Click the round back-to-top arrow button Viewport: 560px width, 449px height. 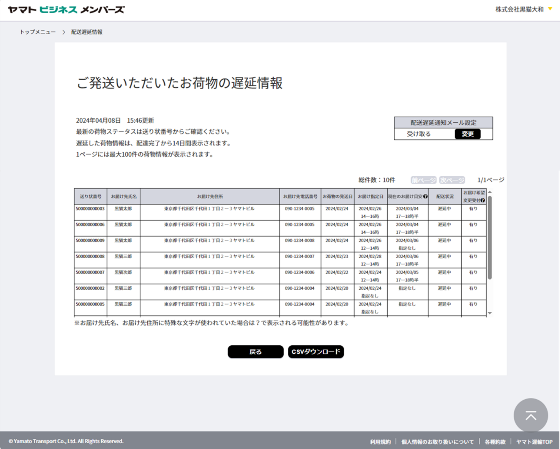pos(531,415)
